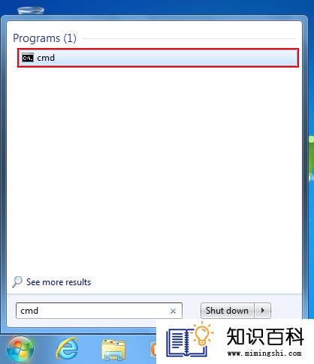Open the cmd program result
Viewport: 314px width, 364px height.
click(158, 58)
